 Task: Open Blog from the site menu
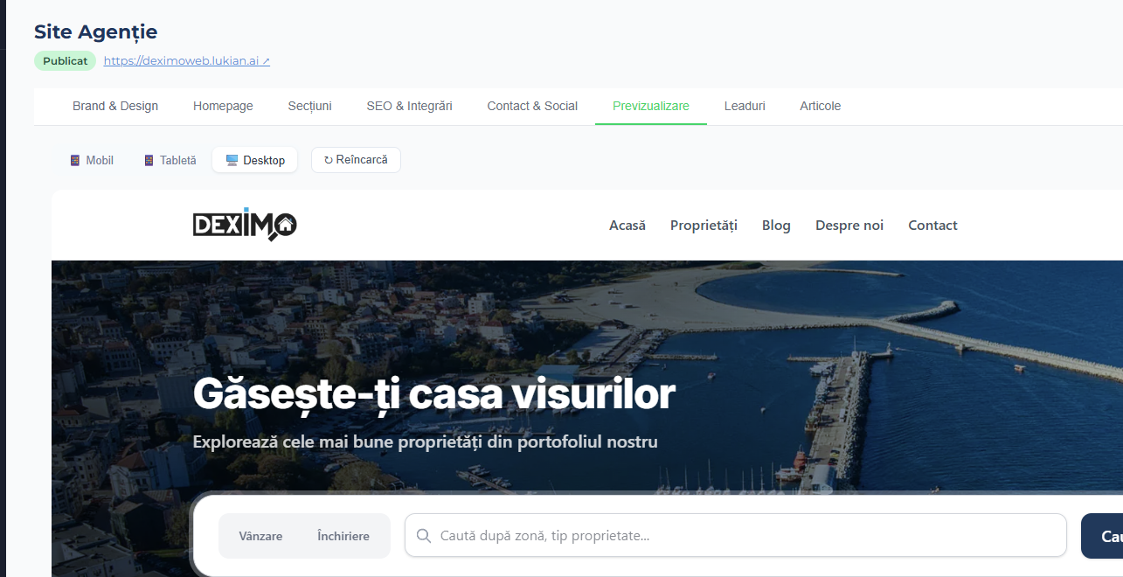click(775, 225)
